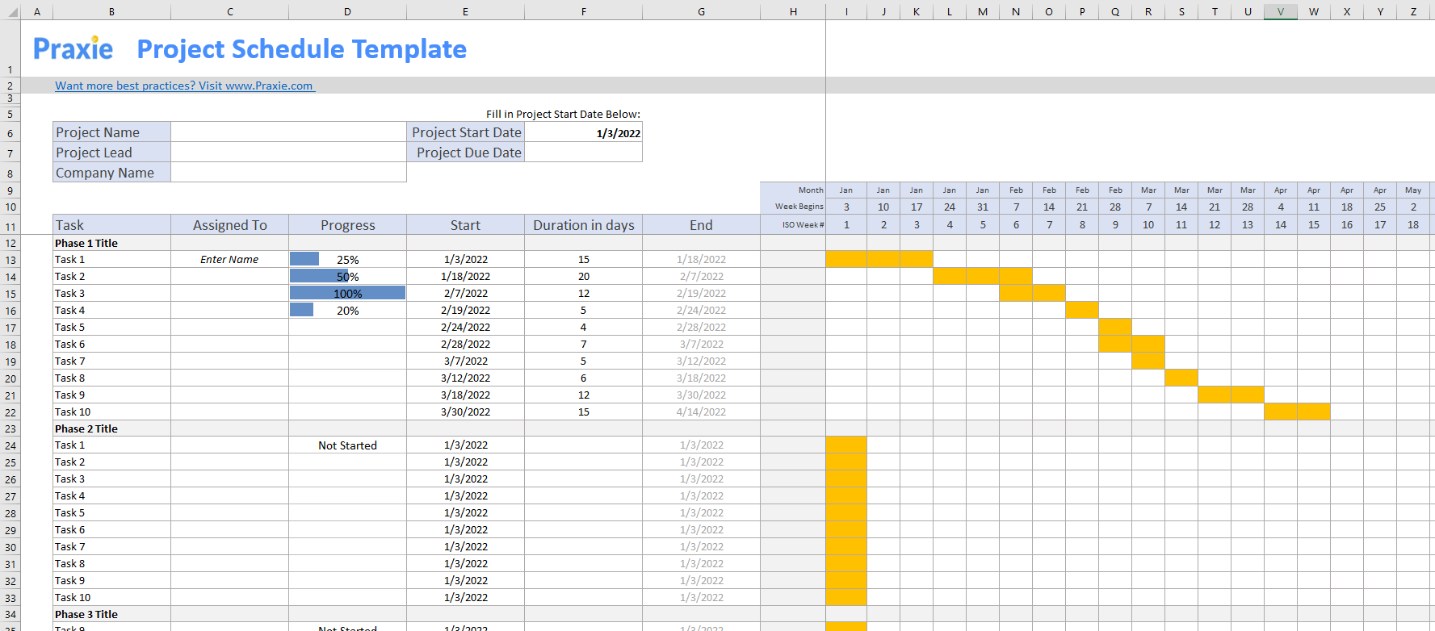Click the Duration in days heading
The width and height of the screenshot is (1435, 631).
pyautogui.click(x=583, y=225)
